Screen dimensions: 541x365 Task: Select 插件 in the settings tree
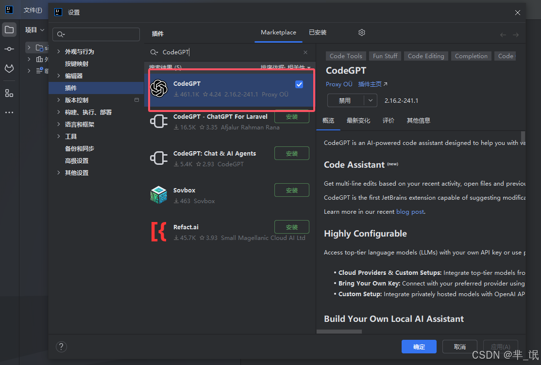96,88
